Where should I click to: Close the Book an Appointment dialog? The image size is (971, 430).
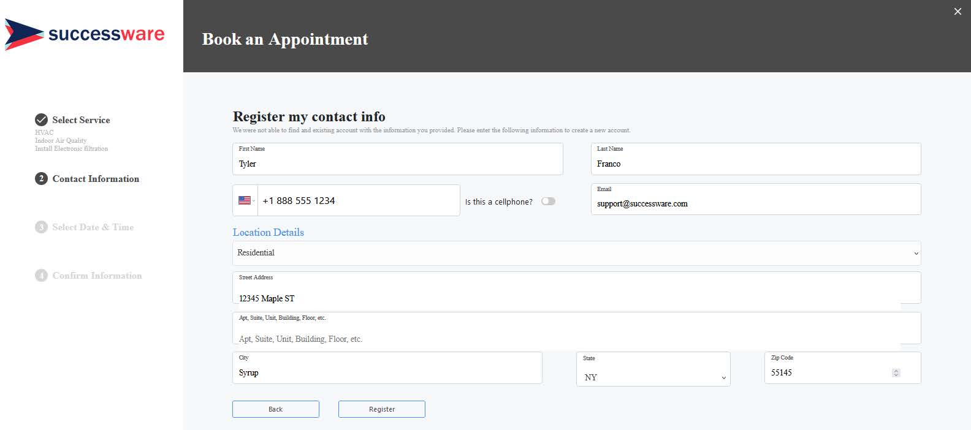pyautogui.click(x=958, y=12)
